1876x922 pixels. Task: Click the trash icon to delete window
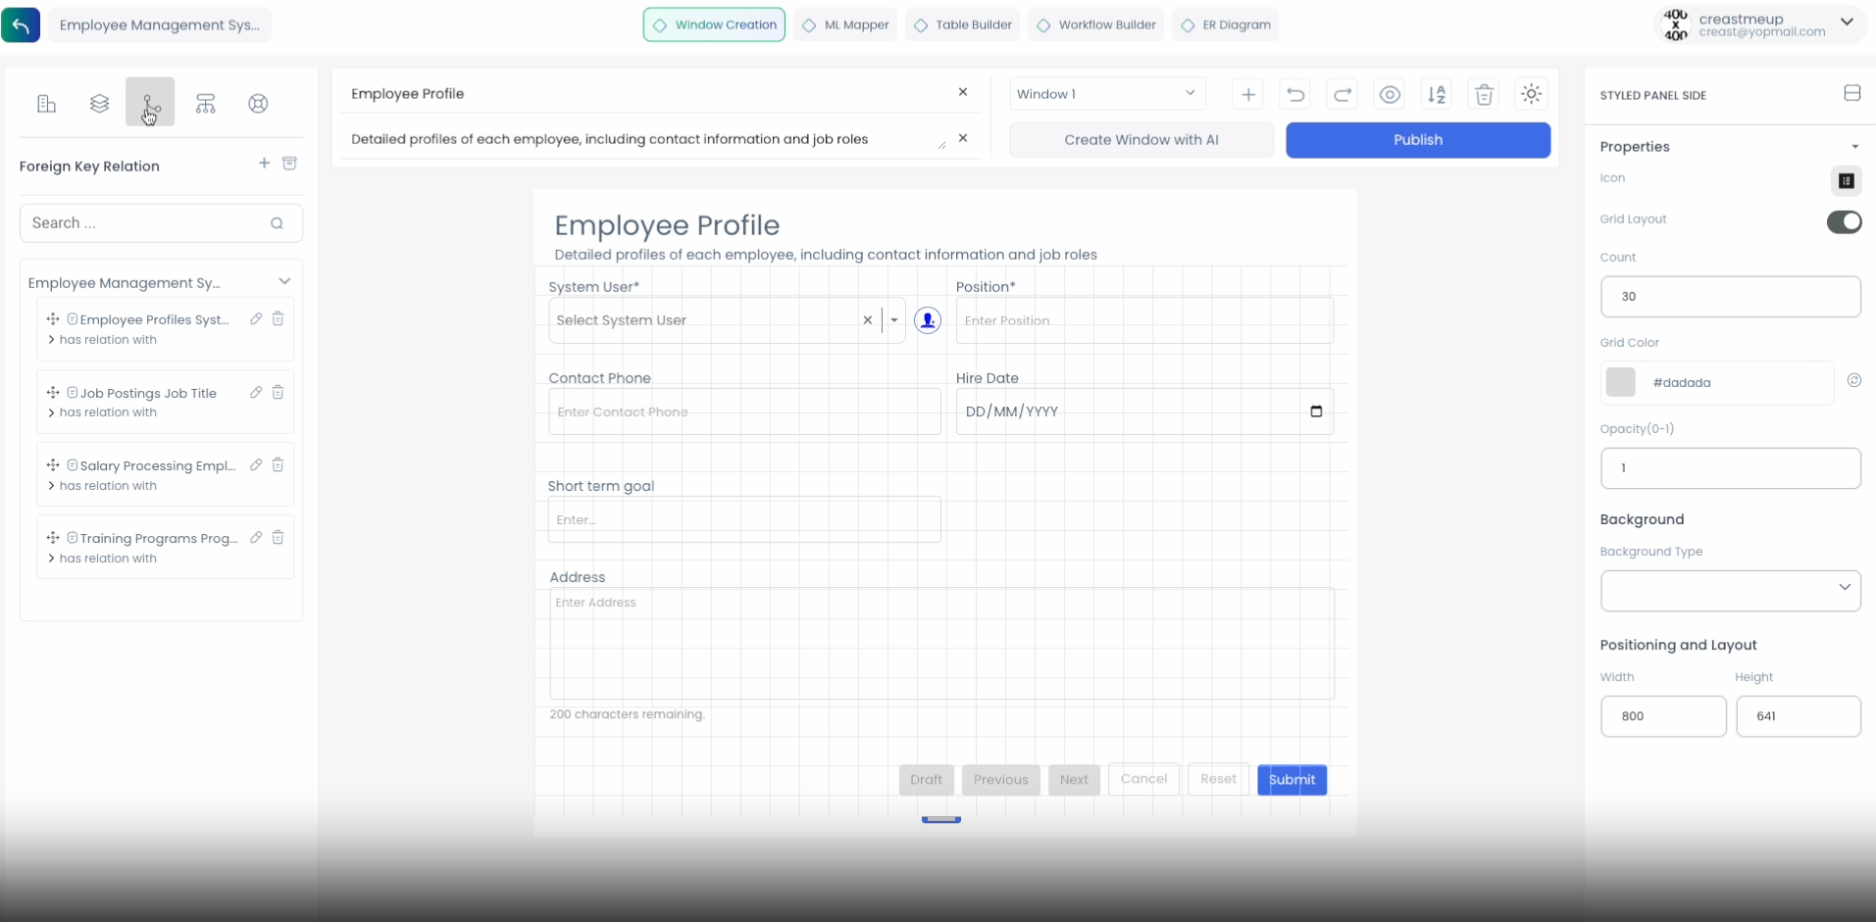(1484, 95)
